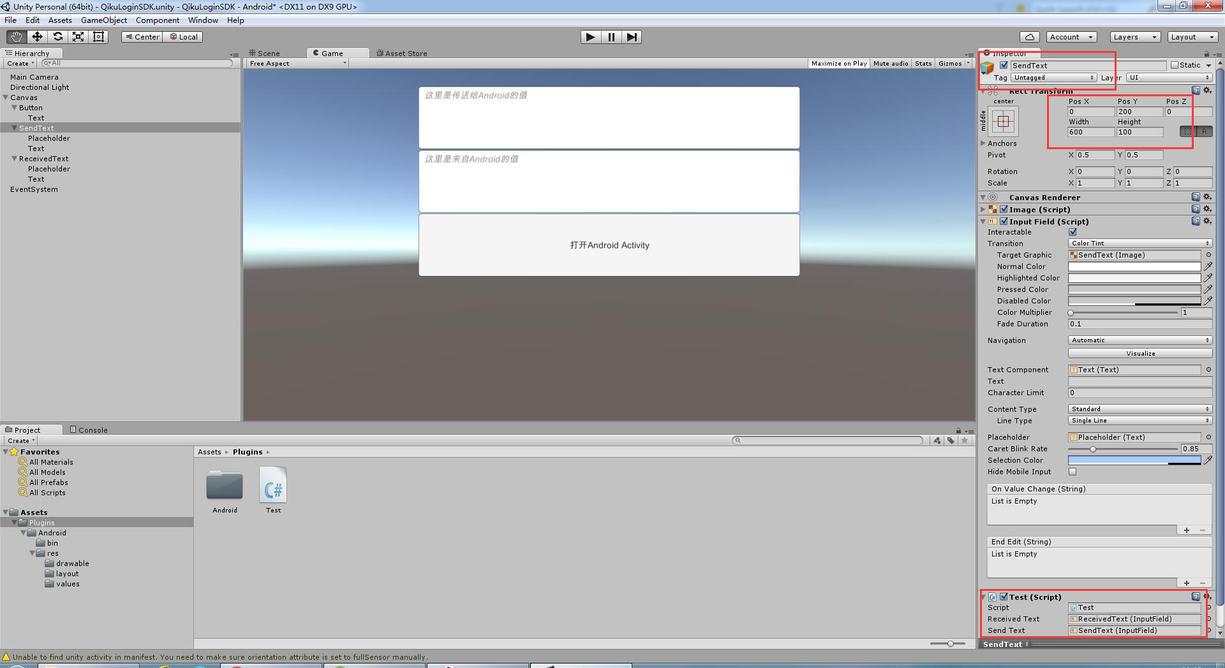The image size is (1225, 668).
Task: Pick Pressed Color with eyedropper
Action: point(1208,289)
